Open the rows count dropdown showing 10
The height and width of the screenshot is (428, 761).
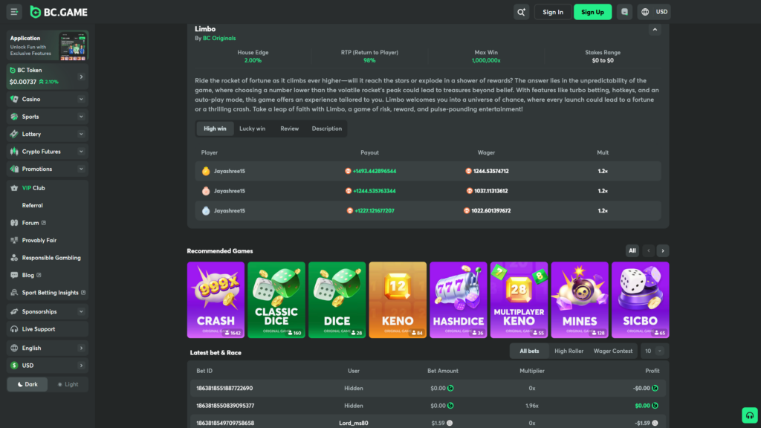[653, 351]
